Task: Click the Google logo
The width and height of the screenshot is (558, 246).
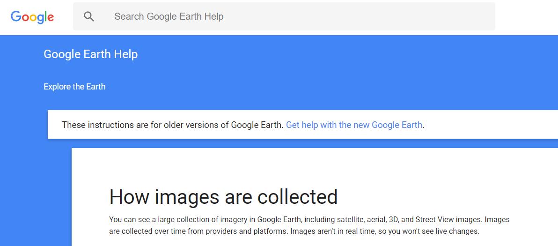Action: pyautogui.click(x=32, y=17)
